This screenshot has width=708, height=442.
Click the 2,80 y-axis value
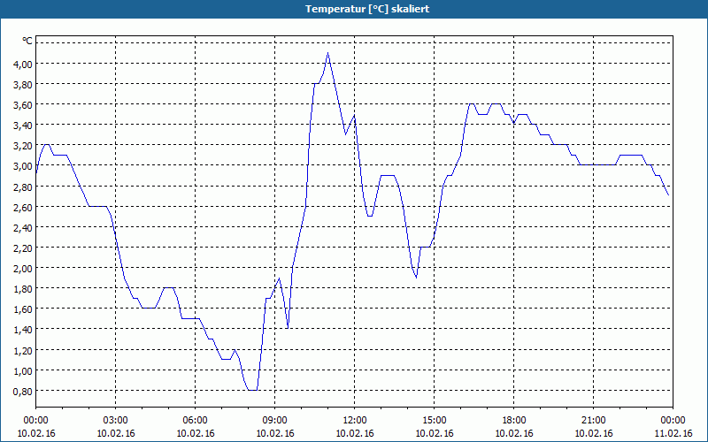(x=23, y=187)
